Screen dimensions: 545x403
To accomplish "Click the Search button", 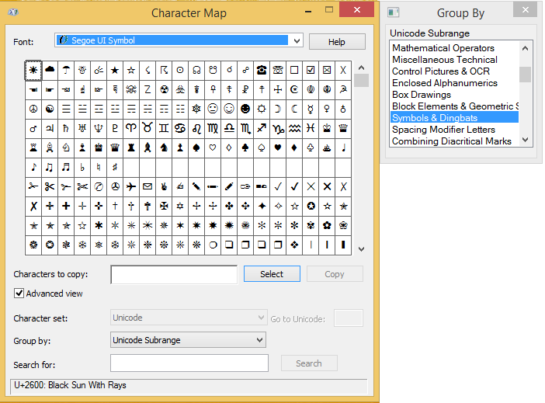I will pos(309,363).
